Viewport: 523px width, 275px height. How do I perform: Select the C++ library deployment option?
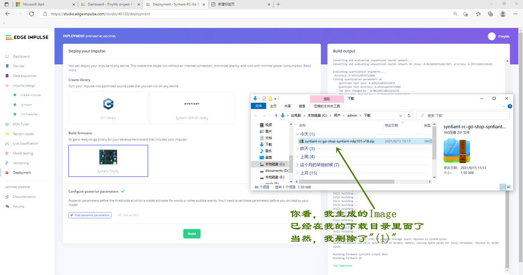(x=108, y=108)
